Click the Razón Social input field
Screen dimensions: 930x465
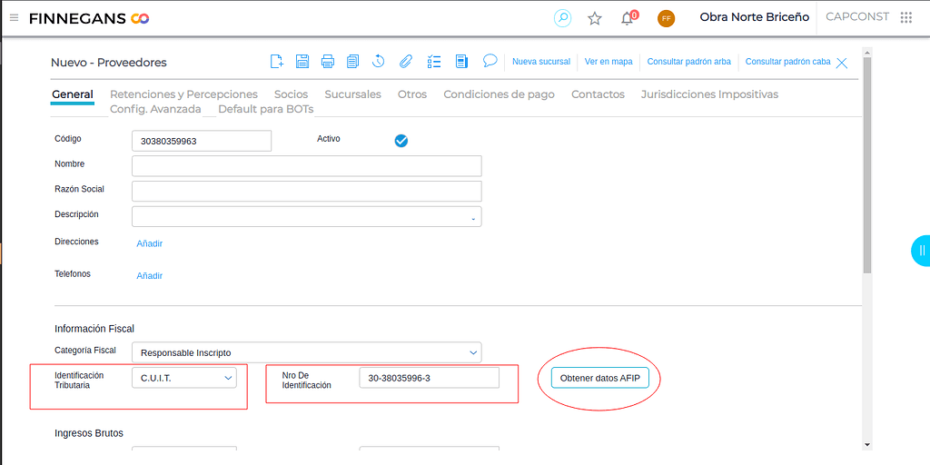[306, 191]
